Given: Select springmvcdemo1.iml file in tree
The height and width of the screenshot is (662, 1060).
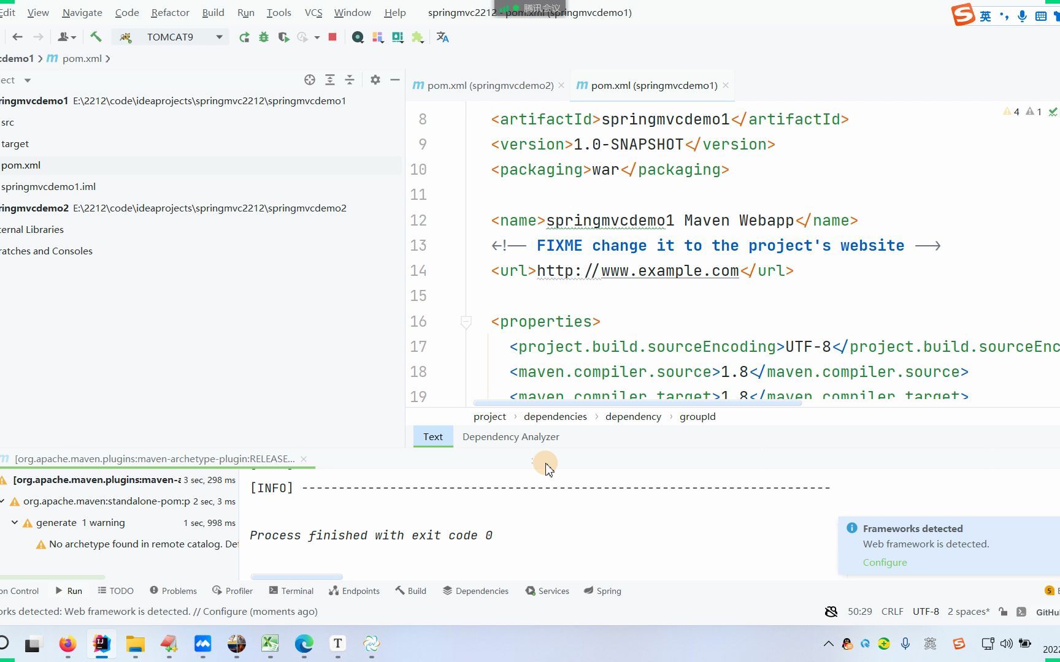Looking at the screenshot, I should 48,186.
